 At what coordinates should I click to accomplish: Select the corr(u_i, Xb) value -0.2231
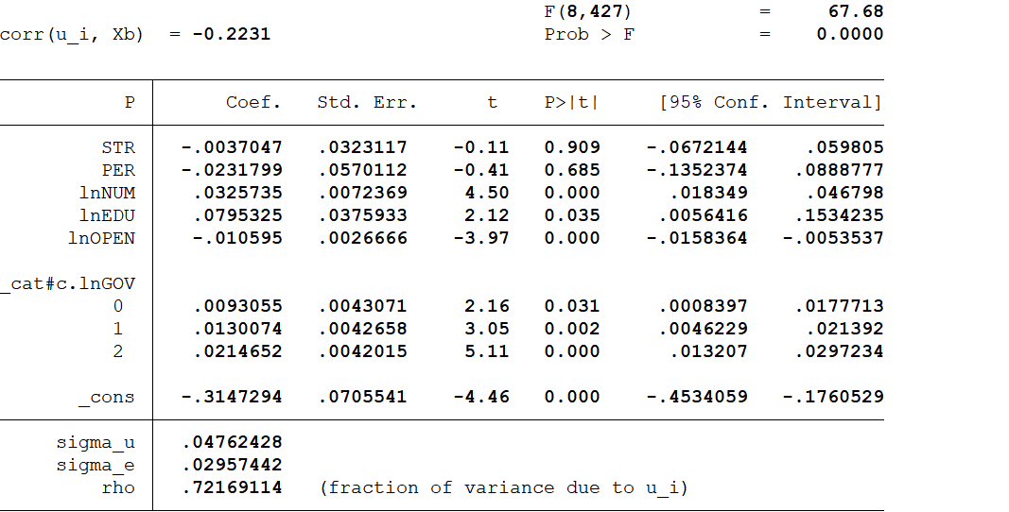(231, 34)
